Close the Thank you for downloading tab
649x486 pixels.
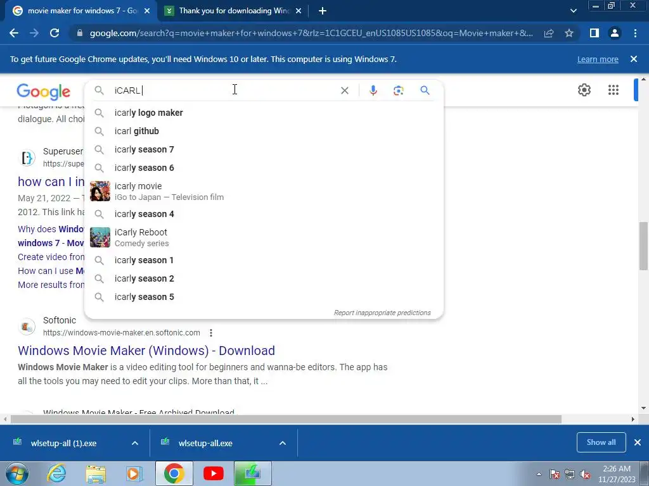click(x=299, y=11)
